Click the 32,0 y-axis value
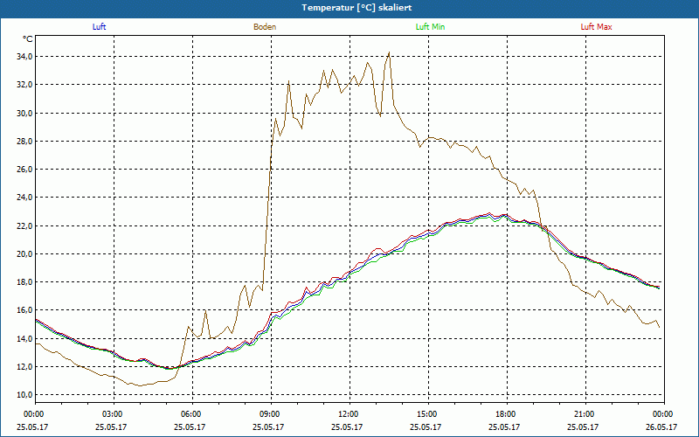Viewport: 699px width, 437px height. pyautogui.click(x=24, y=85)
